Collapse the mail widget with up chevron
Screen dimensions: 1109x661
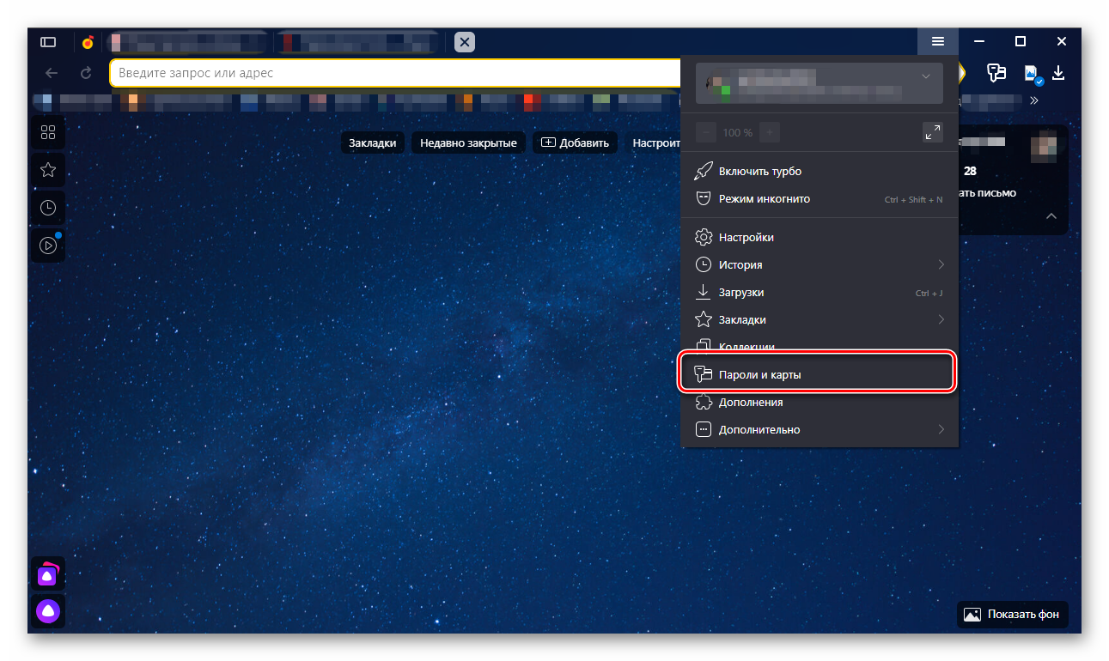(1051, 216)
